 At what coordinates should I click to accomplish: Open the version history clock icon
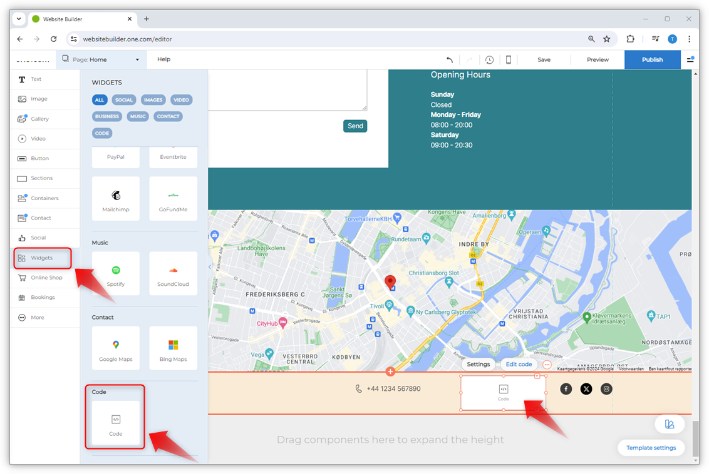click(489, 60)
